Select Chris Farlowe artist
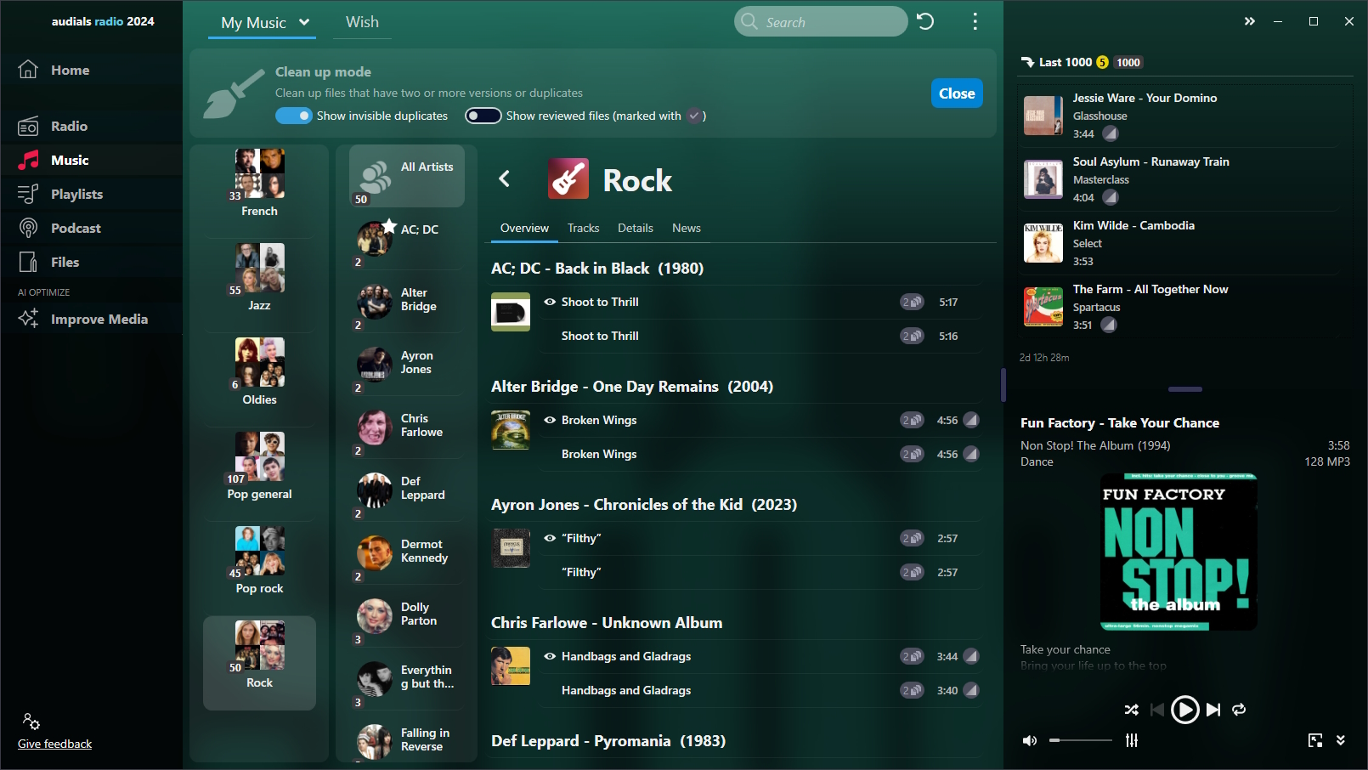 pos(407,429)
